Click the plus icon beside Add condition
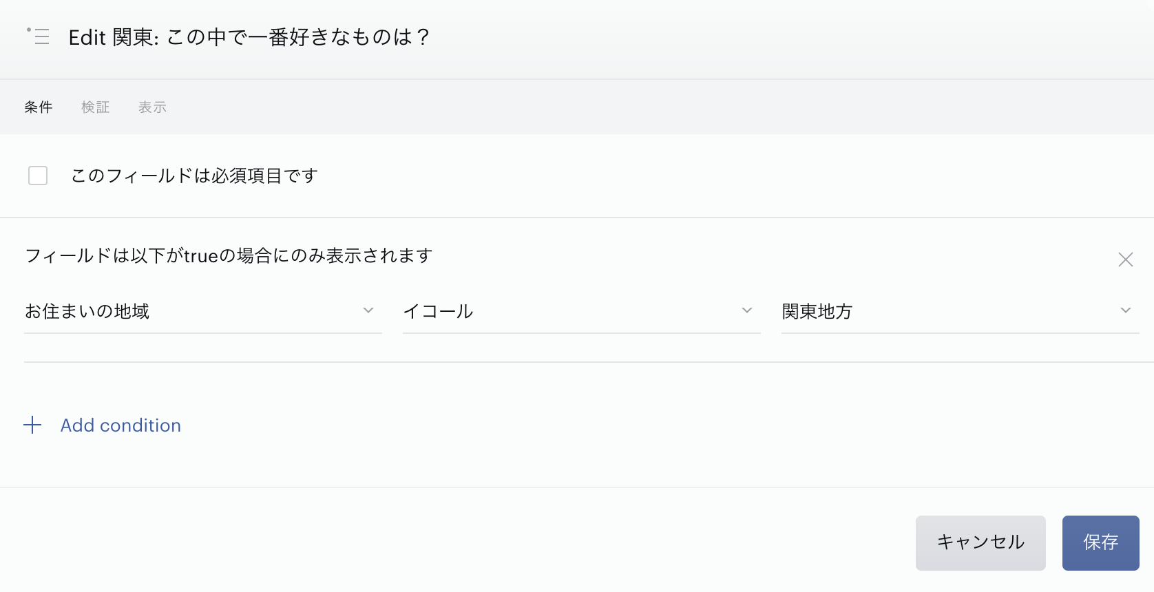The height and width of the screenshot is (592, 1154). pyautogui.click(x=32, y=425)
